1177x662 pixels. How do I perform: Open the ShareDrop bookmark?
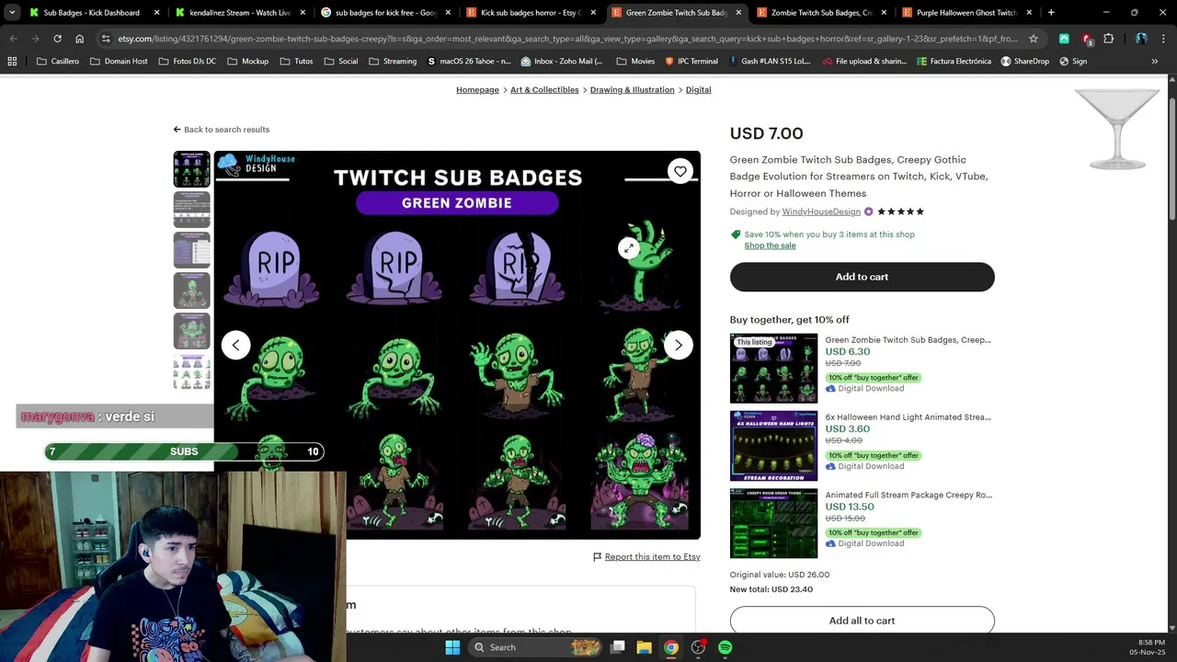tap(1024, 61)
